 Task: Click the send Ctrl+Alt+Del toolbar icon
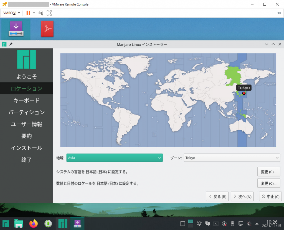(x=41, y=13)
